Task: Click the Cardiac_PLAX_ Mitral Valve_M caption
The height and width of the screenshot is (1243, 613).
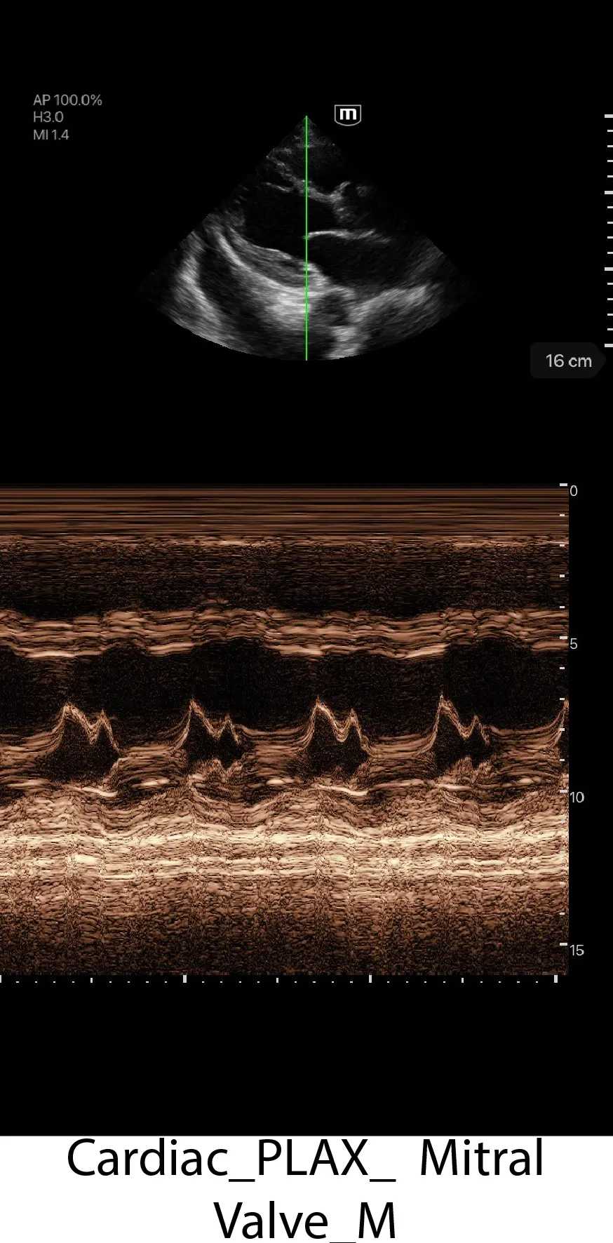Action: (306, 1189)
